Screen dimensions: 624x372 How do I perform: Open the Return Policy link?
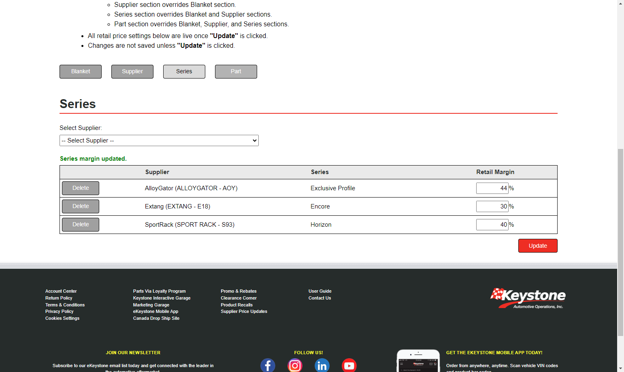point(59,298)
